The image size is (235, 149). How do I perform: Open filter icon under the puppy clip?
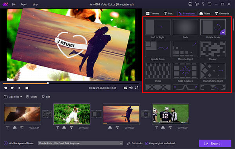[x=64, y=127]
